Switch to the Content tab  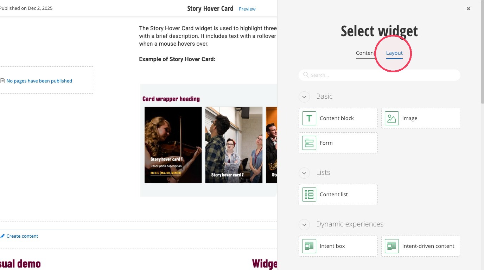[x=366, y=53]
